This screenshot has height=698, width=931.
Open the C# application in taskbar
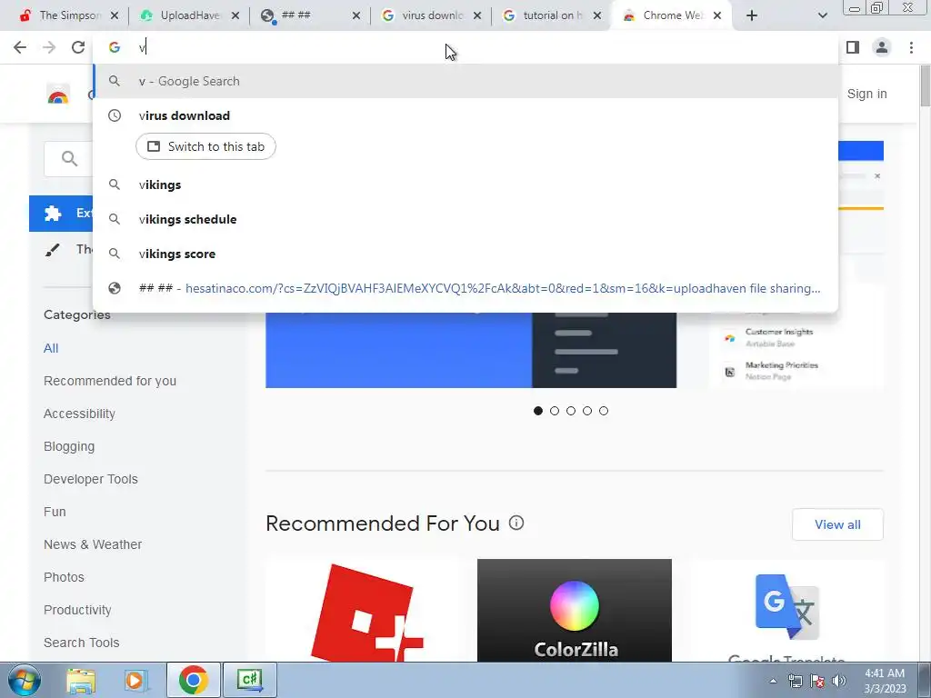(249, 680)
